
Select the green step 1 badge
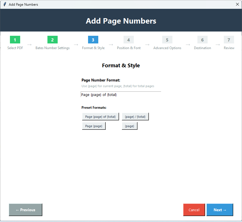15,40
